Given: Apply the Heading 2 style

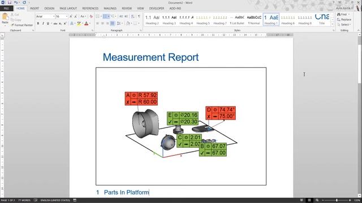Looking at the screenshot, I should coord(152,19).
